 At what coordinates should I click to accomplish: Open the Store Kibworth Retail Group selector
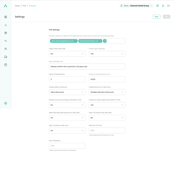coord(136,6)
